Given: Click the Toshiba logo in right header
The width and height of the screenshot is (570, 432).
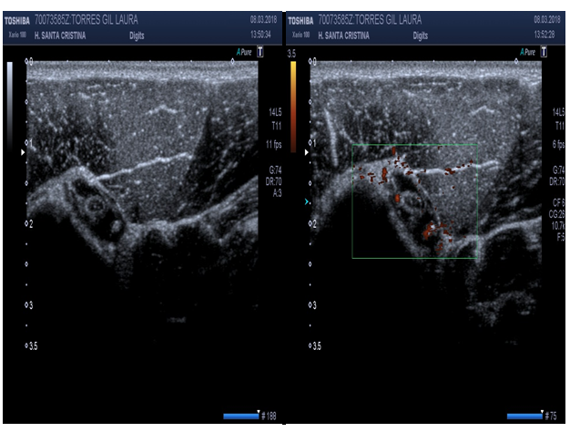Looking at the screenshot, I should 300,17.
